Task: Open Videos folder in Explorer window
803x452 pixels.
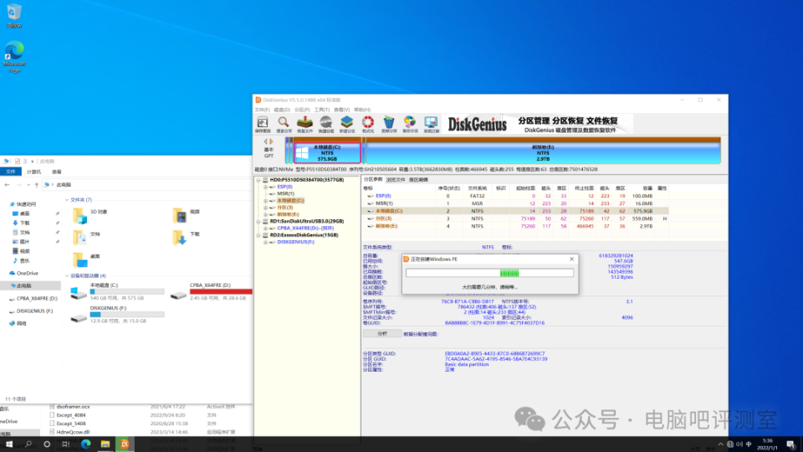Action: (187, 215)
